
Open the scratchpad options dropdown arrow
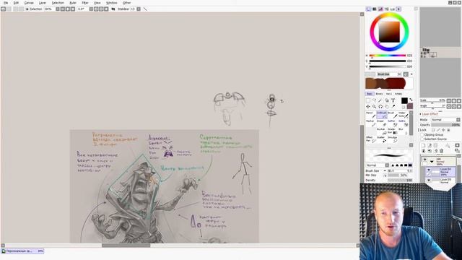click(411, 74)
